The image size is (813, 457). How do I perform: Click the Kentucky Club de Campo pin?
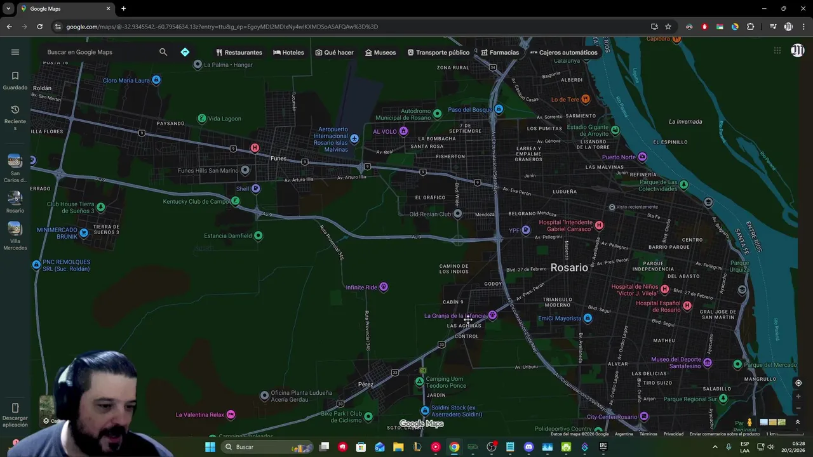tap(235, 201)
